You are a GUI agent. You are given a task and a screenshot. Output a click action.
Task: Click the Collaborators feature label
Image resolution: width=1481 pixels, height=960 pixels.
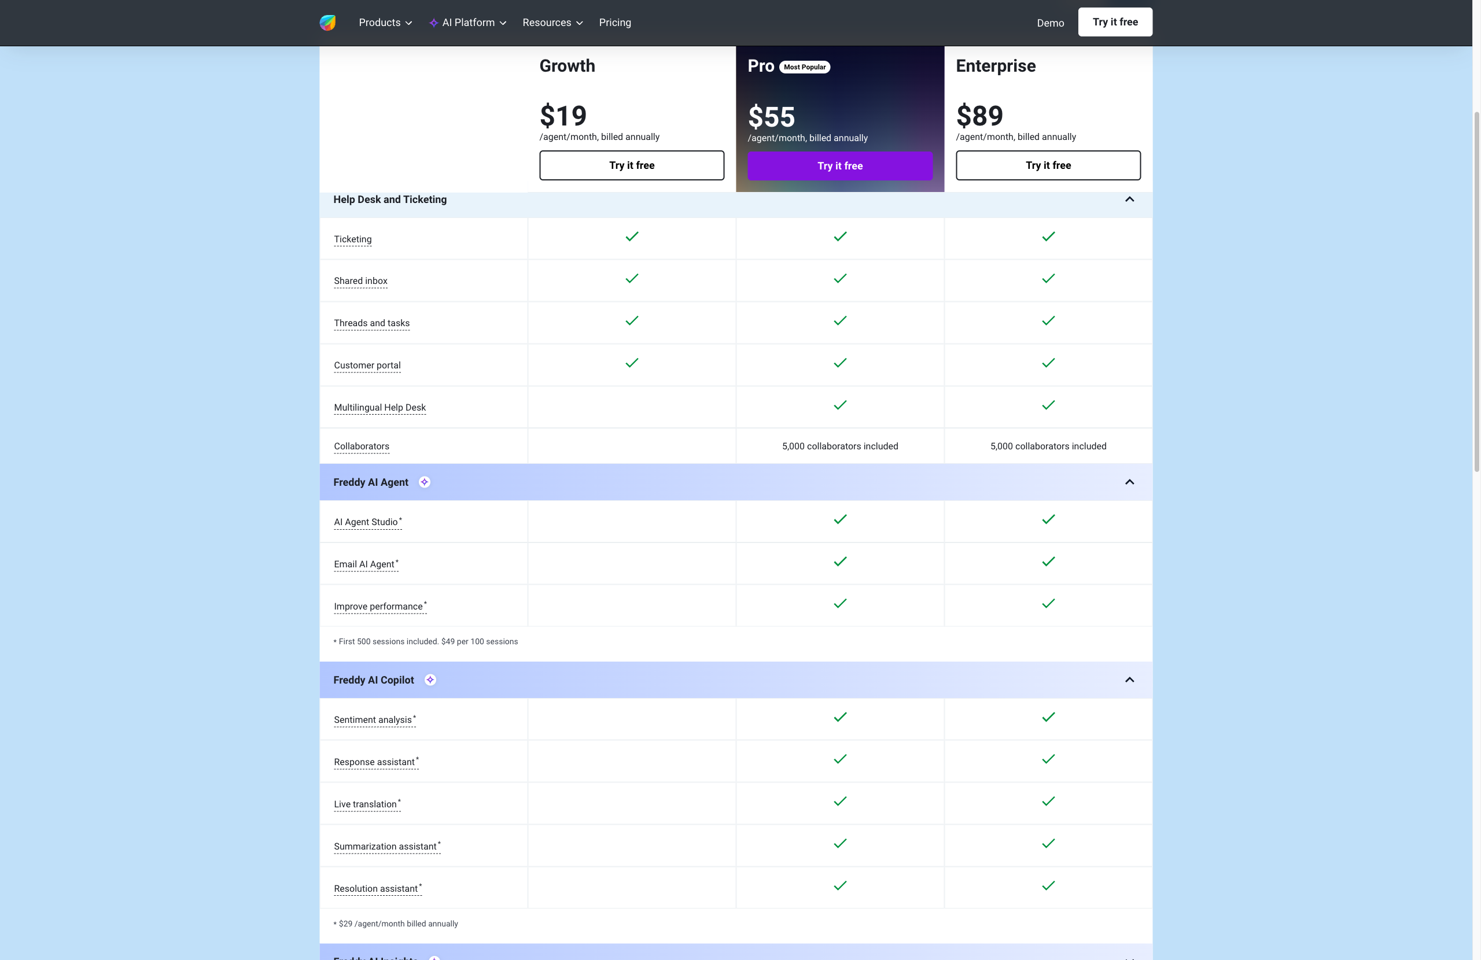pyautogui.click(x=362, y=446)
